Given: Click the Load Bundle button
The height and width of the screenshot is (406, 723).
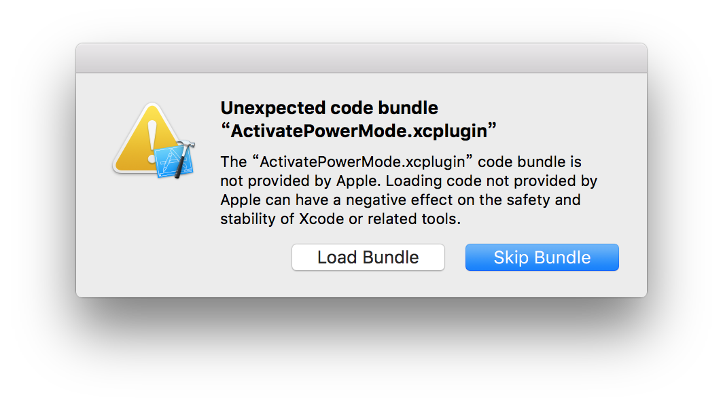Looking at the screenshot, I should (x=368, y=258).
